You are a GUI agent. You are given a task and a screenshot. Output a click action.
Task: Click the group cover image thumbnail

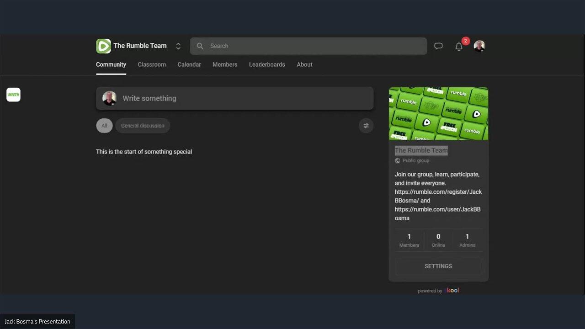click(x=438, y=113)
